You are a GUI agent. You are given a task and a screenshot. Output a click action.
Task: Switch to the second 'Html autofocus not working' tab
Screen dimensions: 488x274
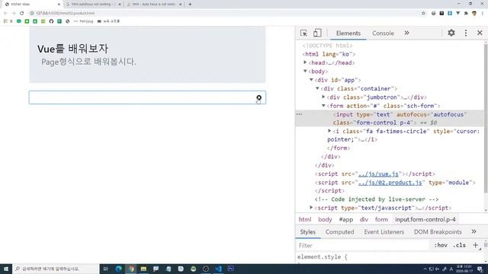(93, 5)
